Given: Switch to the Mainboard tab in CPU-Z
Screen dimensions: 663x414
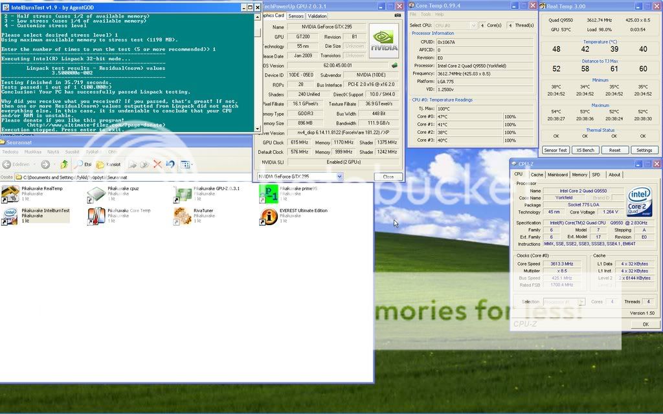Looking at the screenshot, I should (x=557, y=175).
